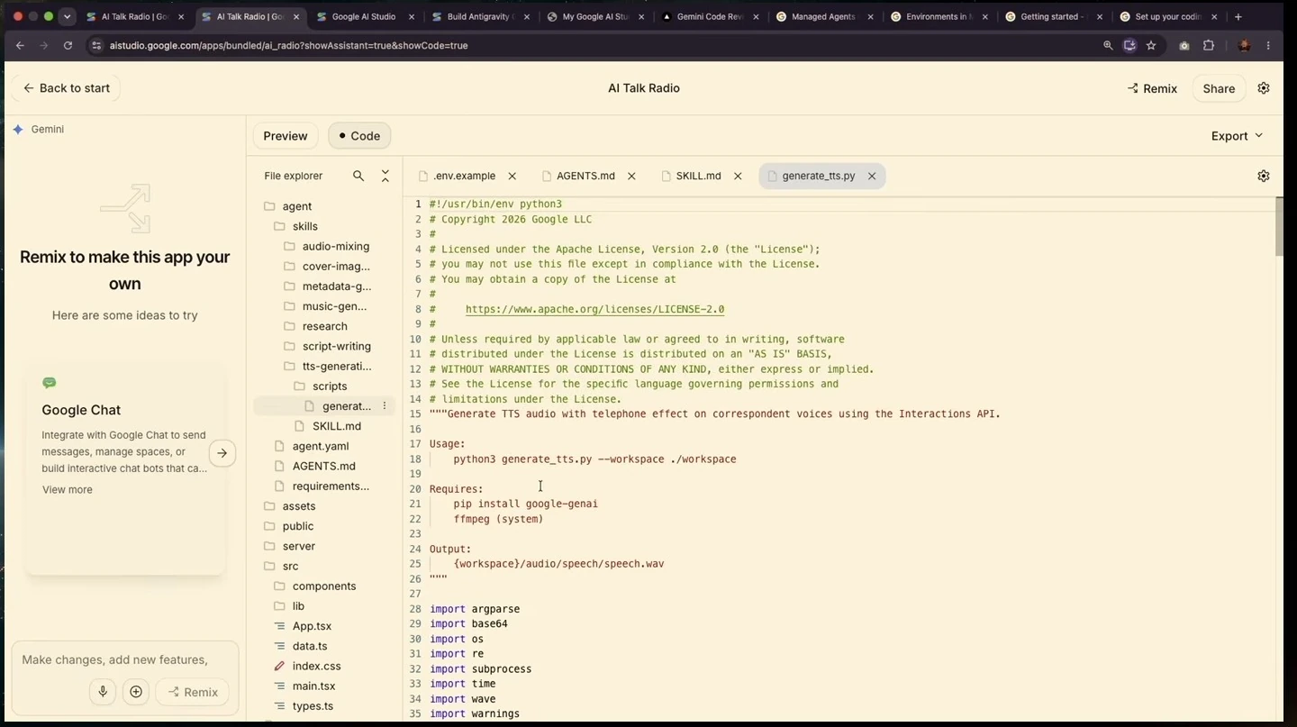
Task: Open the three-dot menu for generate_tts.py file
Action: [x=385, y=406]
